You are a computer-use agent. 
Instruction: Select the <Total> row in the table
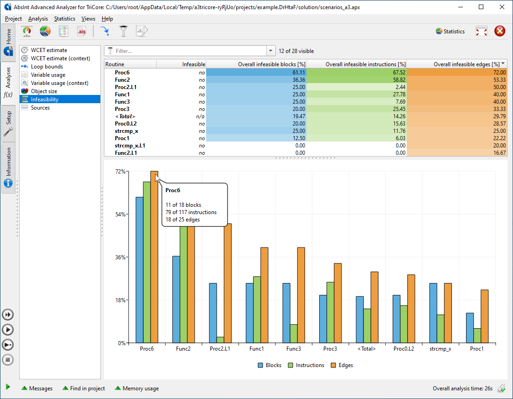(306, 116)
